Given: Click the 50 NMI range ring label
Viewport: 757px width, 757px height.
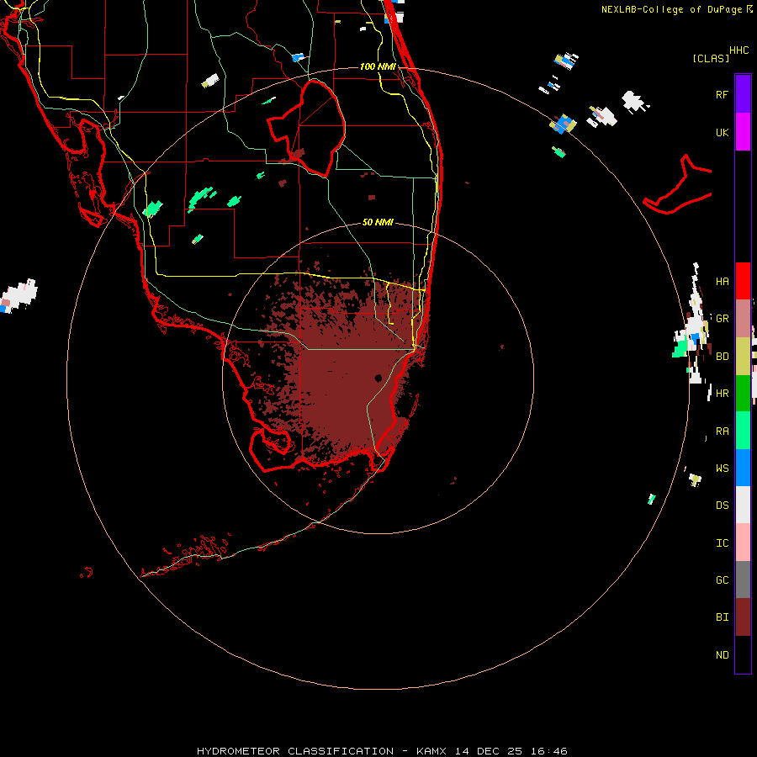Looking at the screenshot, I should pyautogui.click(x=378, y=222).
